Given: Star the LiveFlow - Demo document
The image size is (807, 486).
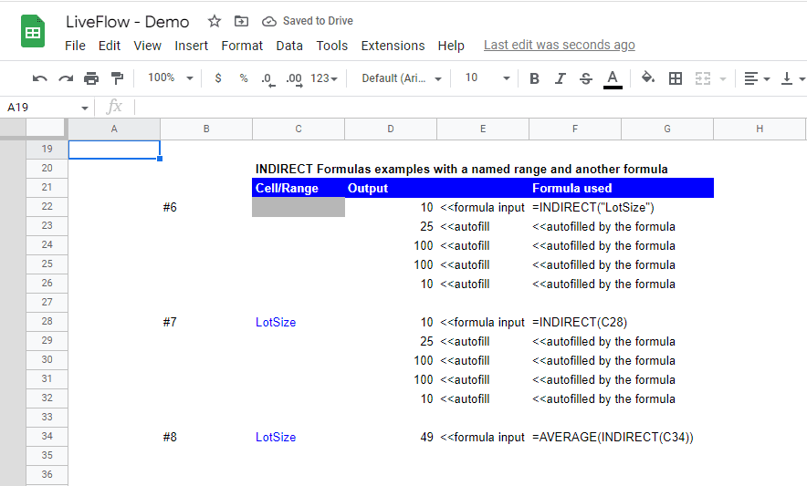Looking at the screenshot, I should [215, 21].
